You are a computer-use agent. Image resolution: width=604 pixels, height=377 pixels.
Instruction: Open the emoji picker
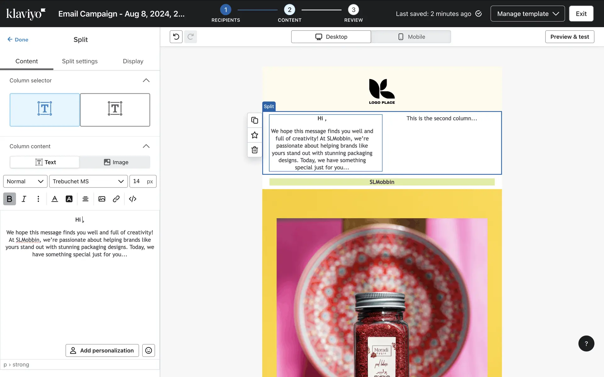click(x=148, y=350)
